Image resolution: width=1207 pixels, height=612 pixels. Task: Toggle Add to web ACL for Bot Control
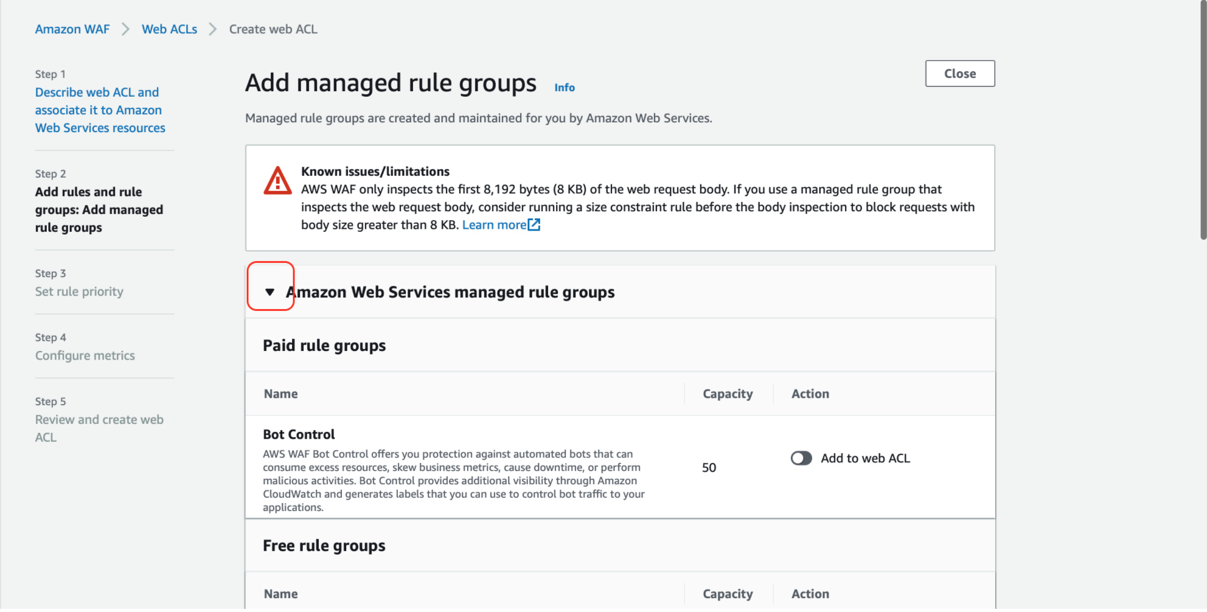801,458
